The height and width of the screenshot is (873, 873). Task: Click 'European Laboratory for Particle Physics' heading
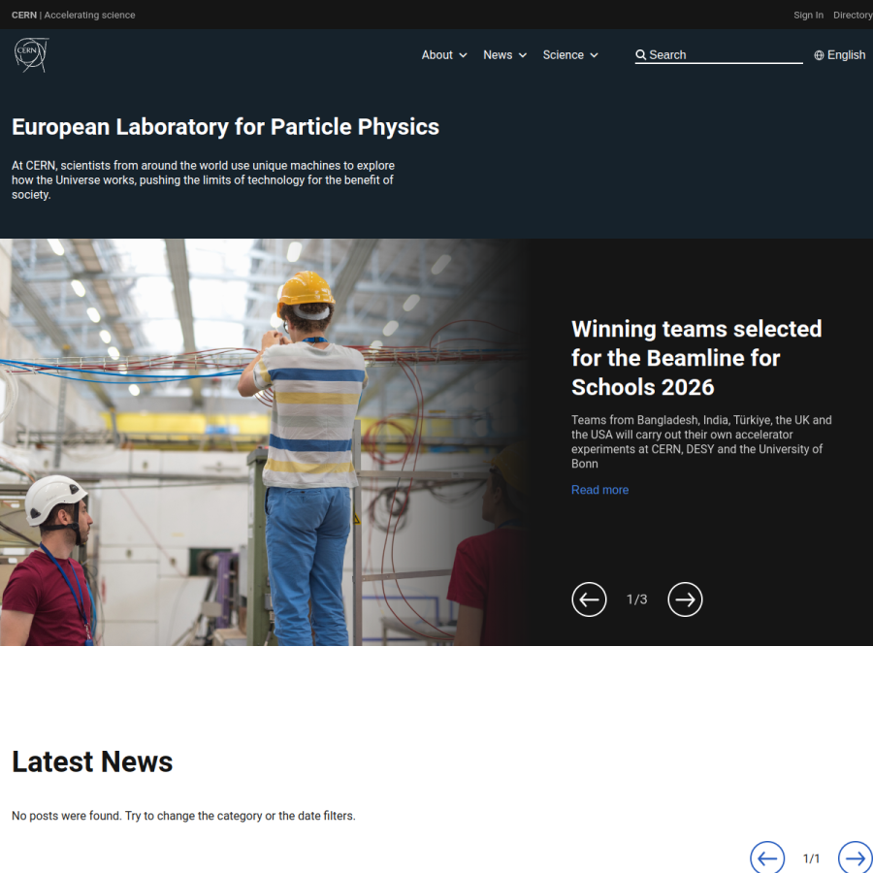point(225,127)
